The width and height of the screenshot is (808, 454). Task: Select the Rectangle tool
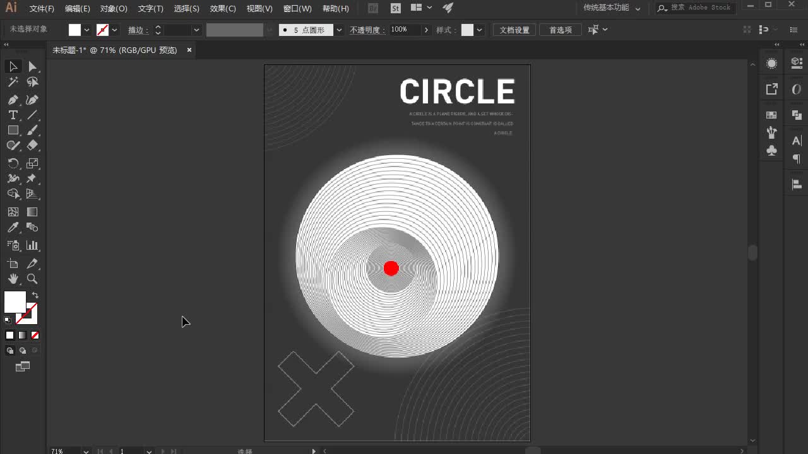coord(13,130)
